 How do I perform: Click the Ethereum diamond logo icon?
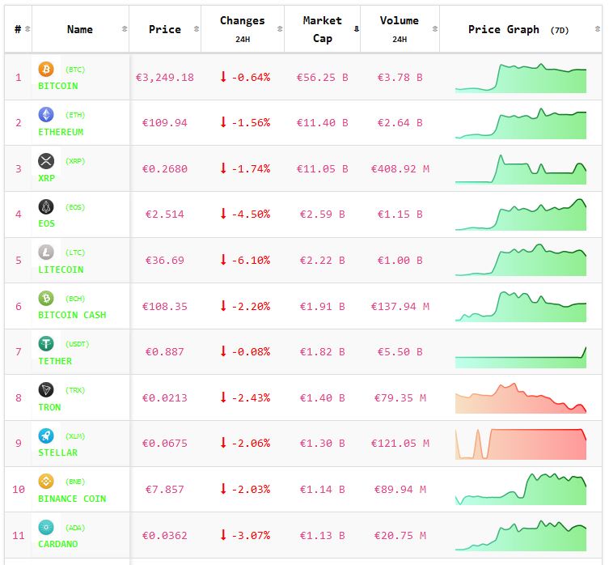tap(46, 115)
